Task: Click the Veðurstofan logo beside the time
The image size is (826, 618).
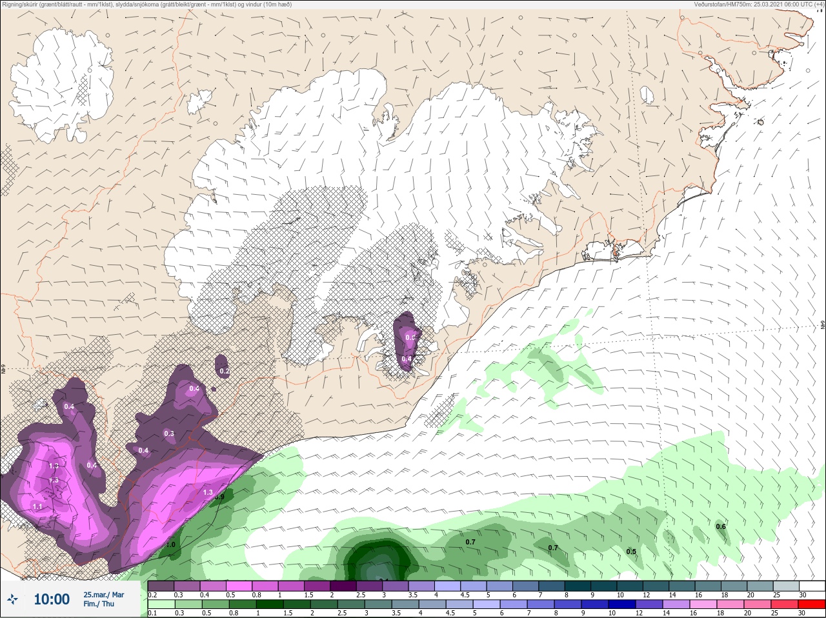Action: [x=12, y=599]
